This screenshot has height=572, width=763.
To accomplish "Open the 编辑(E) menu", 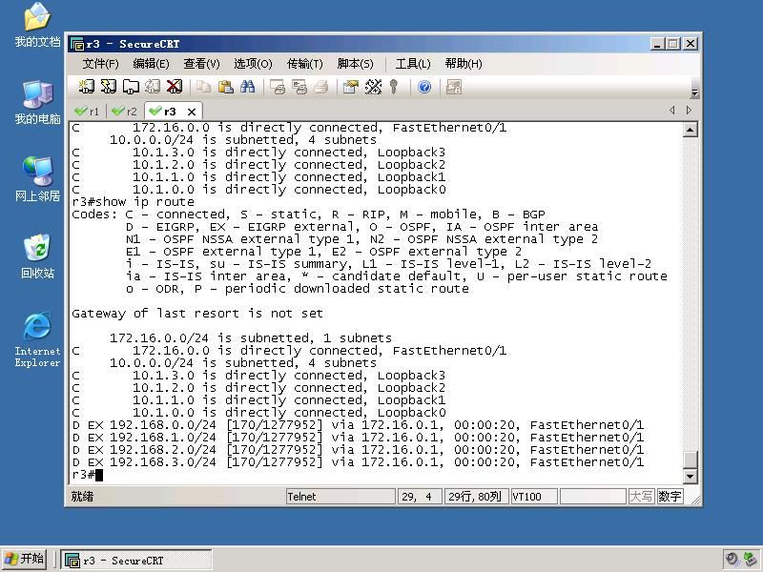I will point(151,64).
